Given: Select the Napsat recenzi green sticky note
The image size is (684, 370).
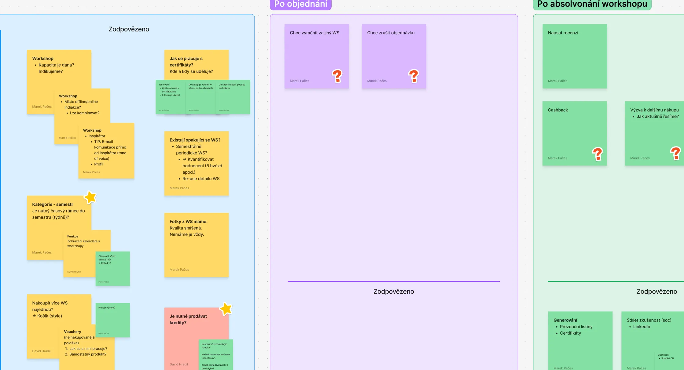Looking at the screenshot, I should (x=575, y=56).
